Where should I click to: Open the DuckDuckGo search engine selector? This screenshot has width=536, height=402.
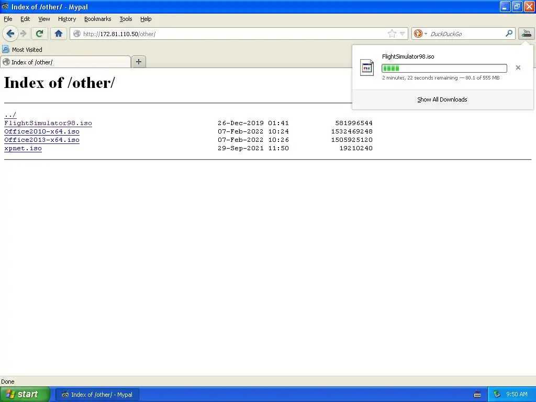420,33
